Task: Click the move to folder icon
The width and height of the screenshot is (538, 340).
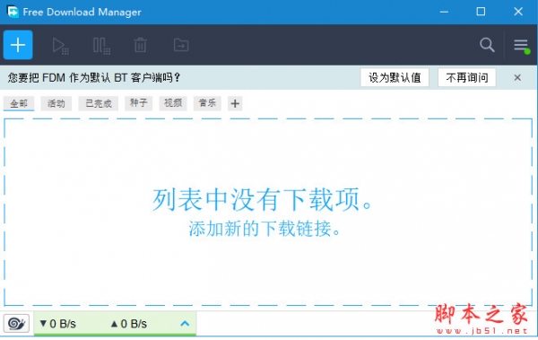Action: 181,45
